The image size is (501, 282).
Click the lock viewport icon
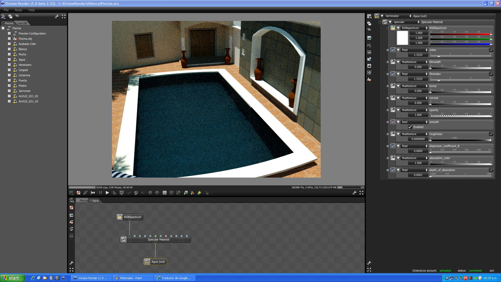pos(207,193)
